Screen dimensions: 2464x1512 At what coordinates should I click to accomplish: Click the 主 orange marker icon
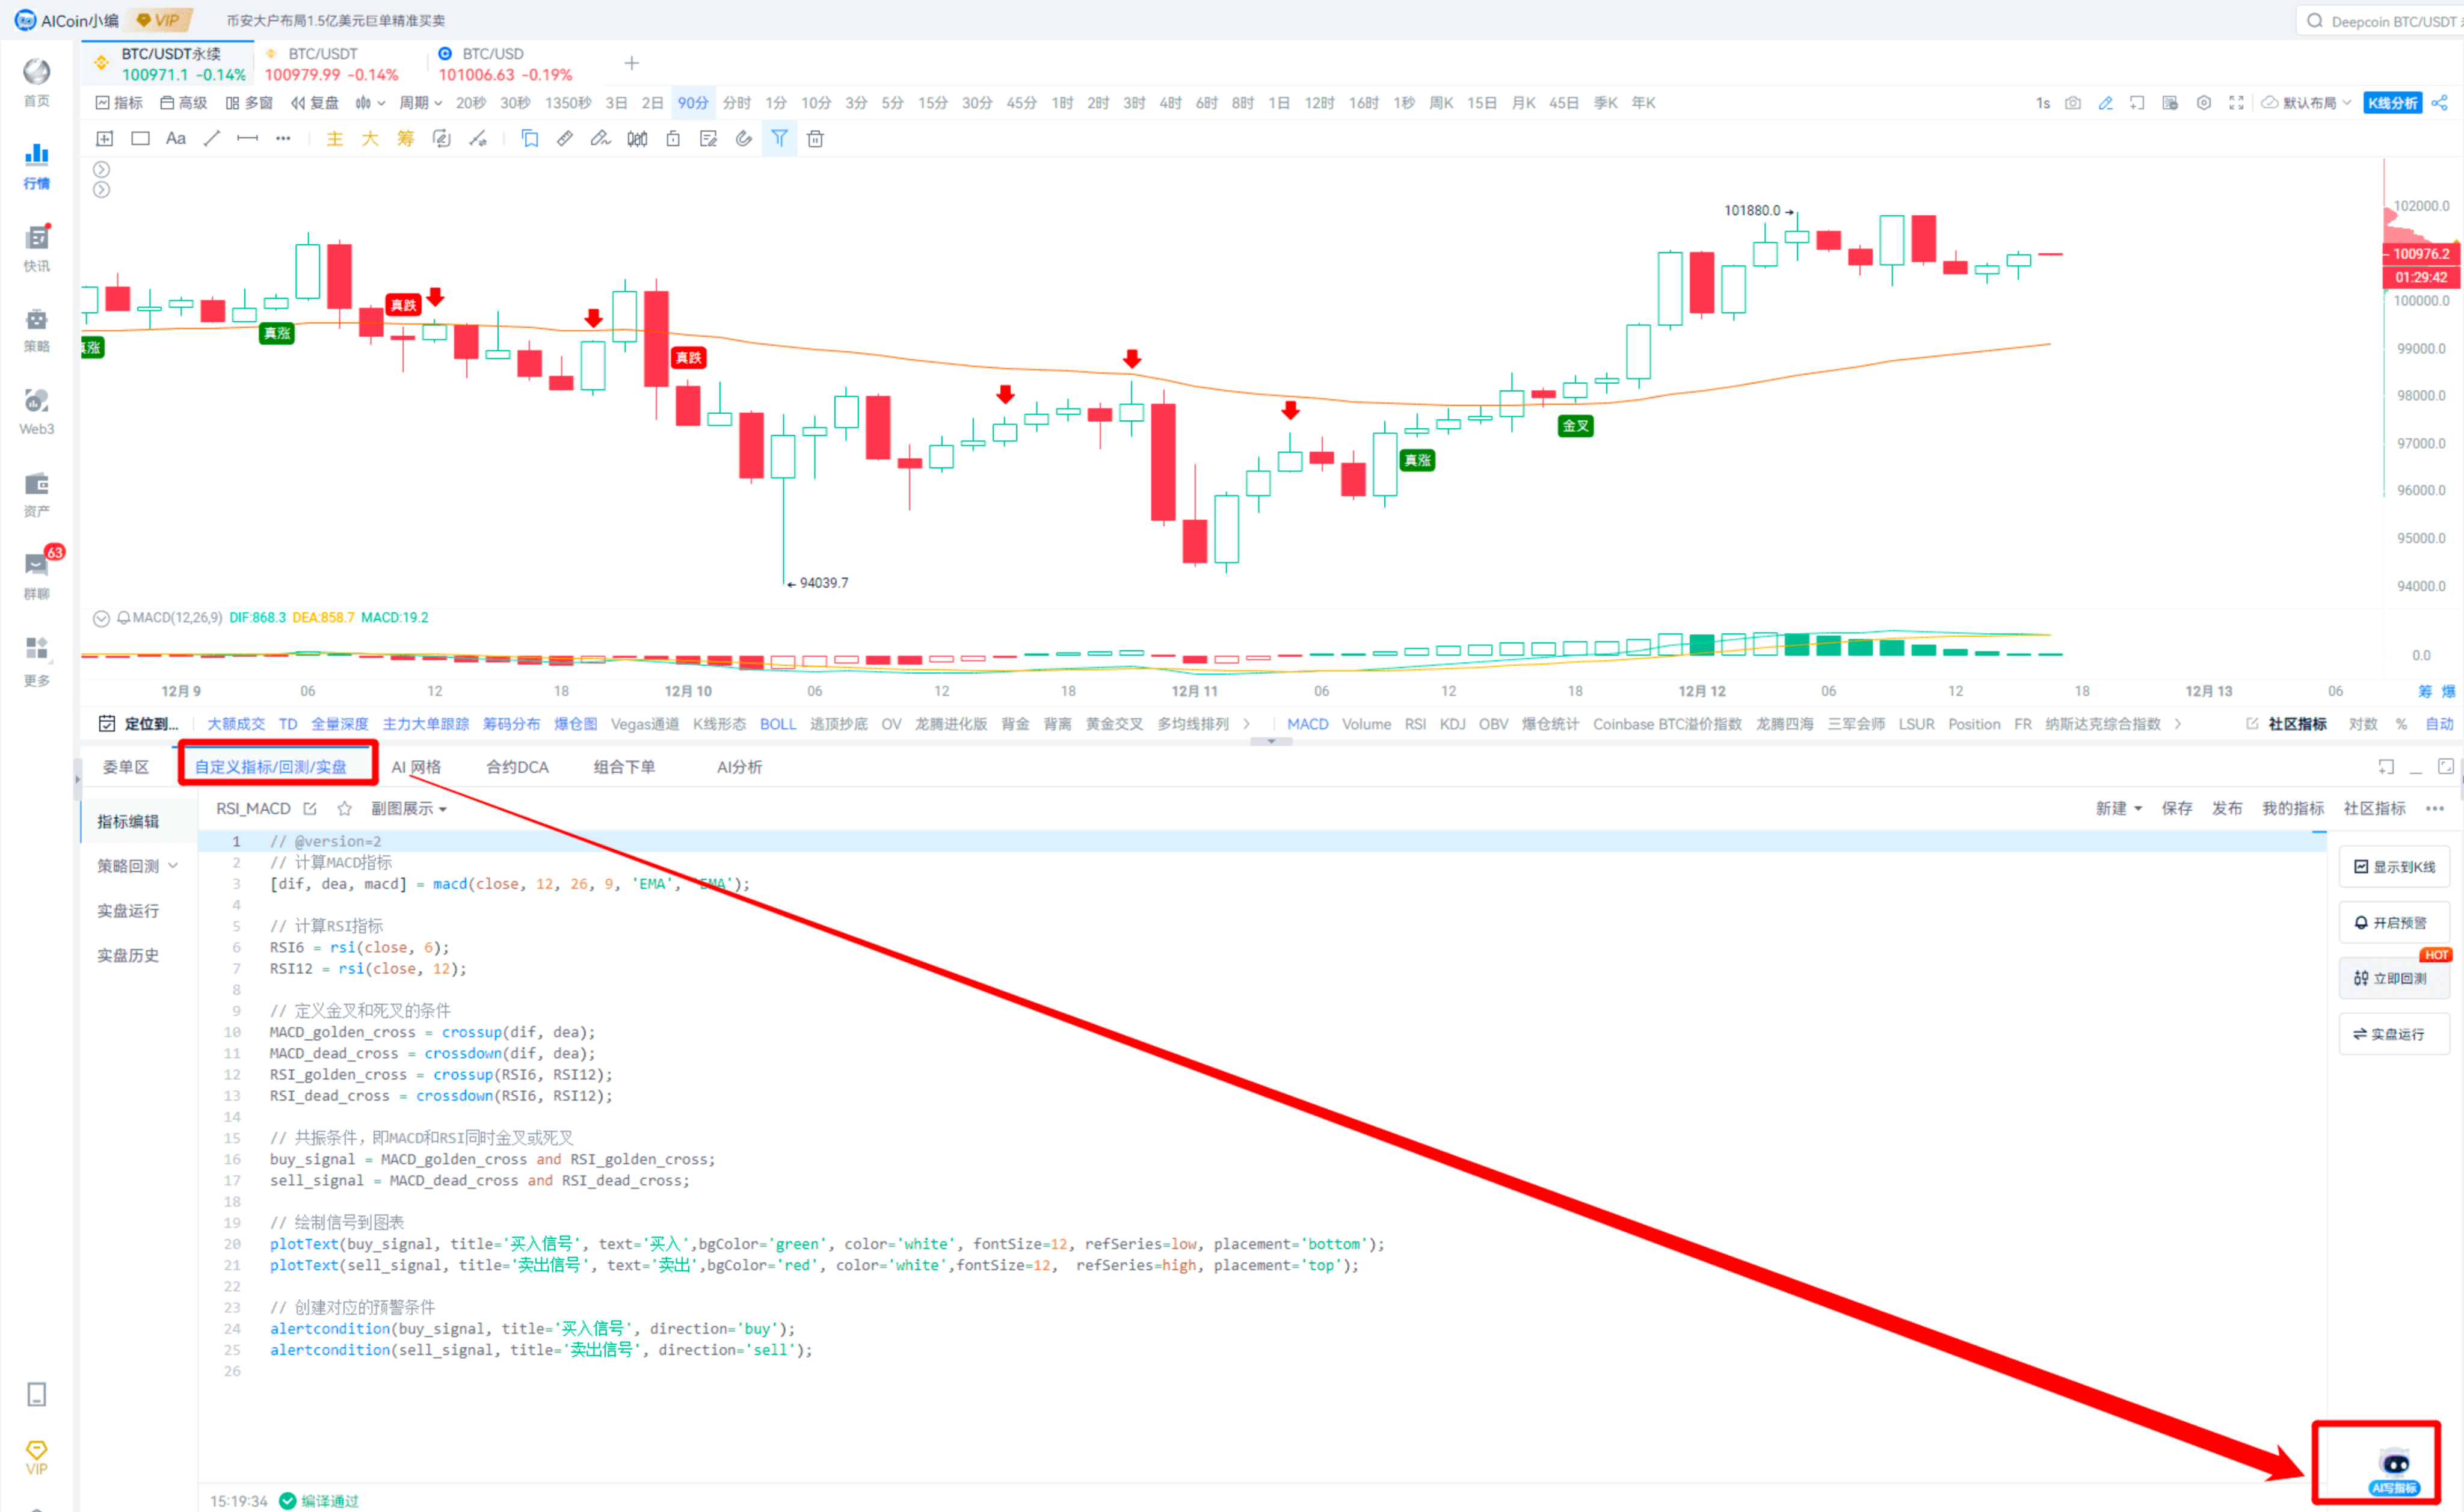(x=335, y=139)
